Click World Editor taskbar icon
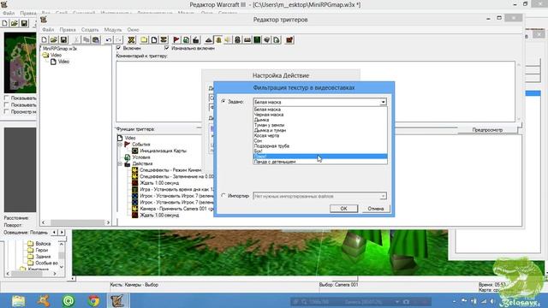The image size is (548, 308). tap(117, 300)
